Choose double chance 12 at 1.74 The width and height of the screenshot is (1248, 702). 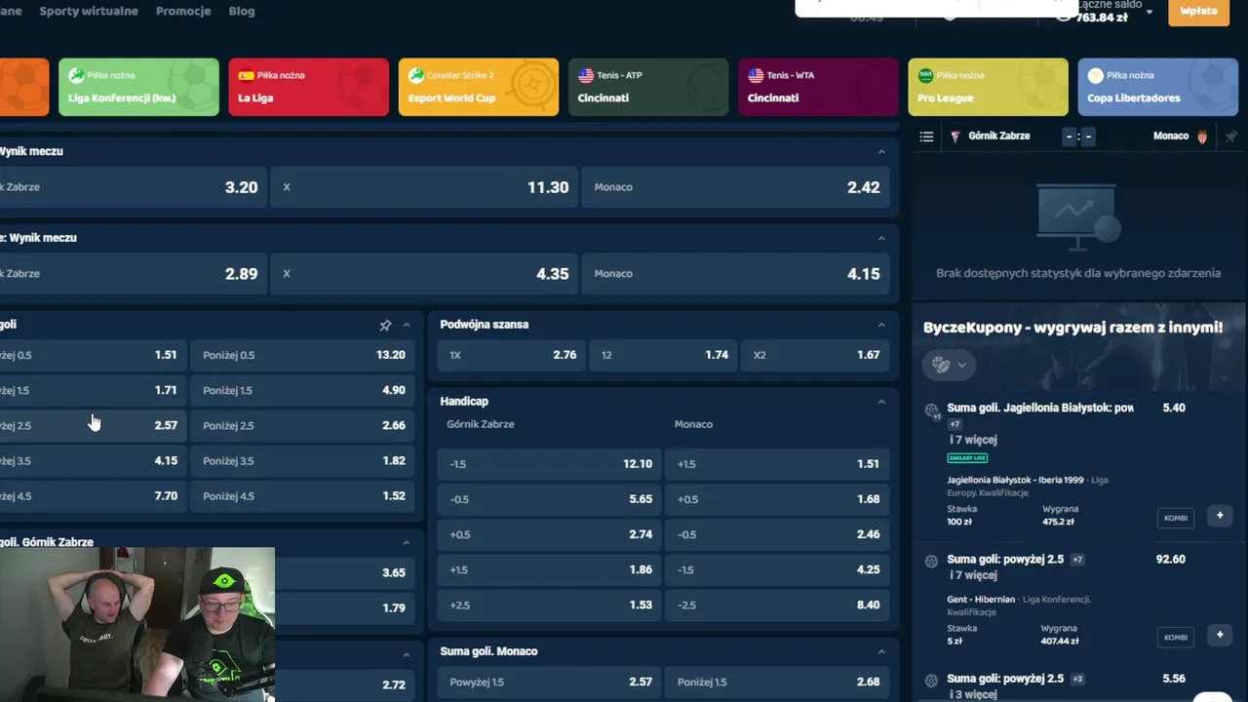[663, 355]
